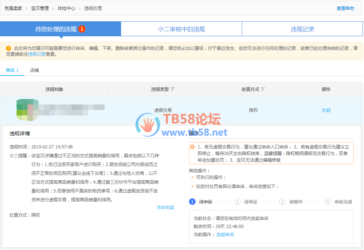The image size is (364, 250).
Task: Select step 1 circle 待申诉
Action: pos(192,202)
